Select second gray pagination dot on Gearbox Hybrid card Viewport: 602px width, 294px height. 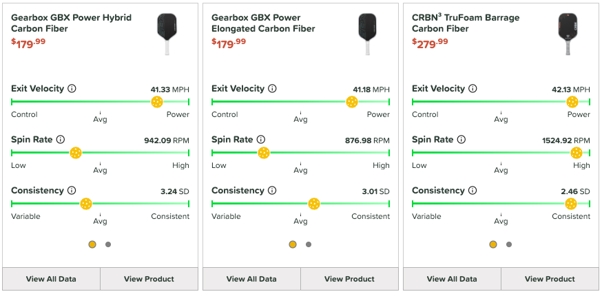point(108,244)
